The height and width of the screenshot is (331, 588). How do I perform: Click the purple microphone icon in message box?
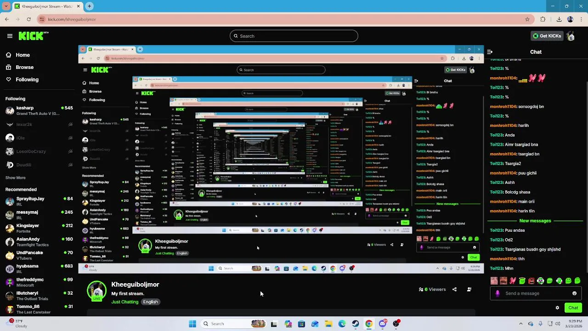(498, 293)
